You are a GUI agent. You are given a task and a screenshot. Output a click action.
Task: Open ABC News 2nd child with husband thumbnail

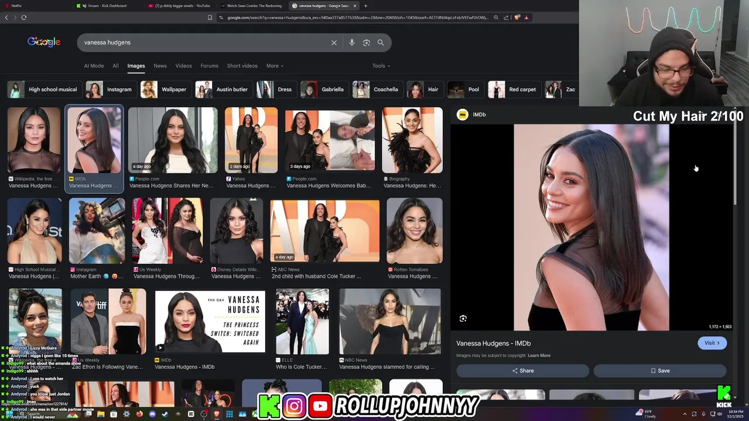325,231
